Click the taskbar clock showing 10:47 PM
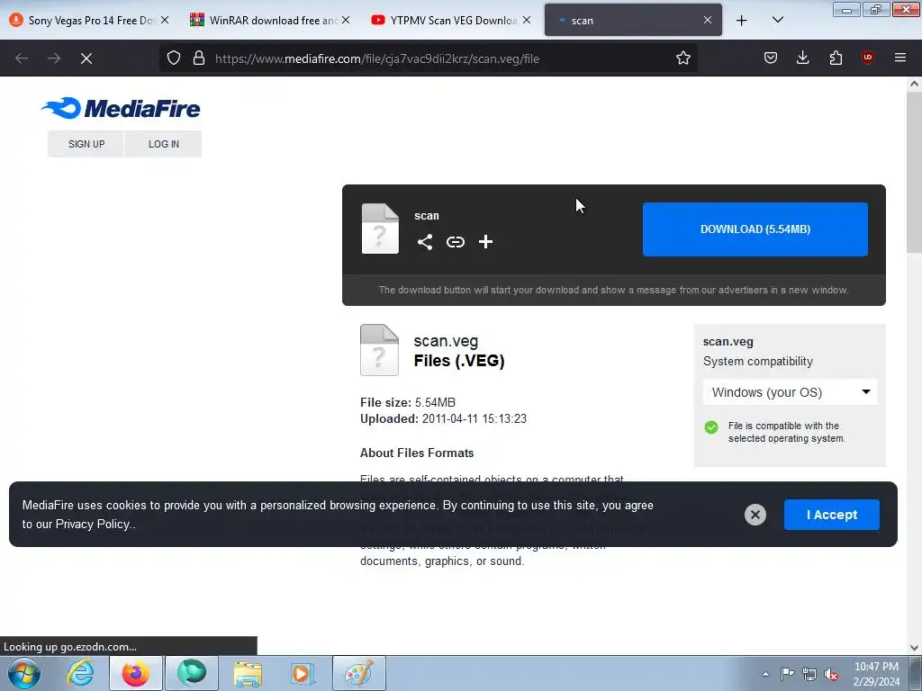The width and height of the screenshot is (922, 691). [x=876, y=674]
